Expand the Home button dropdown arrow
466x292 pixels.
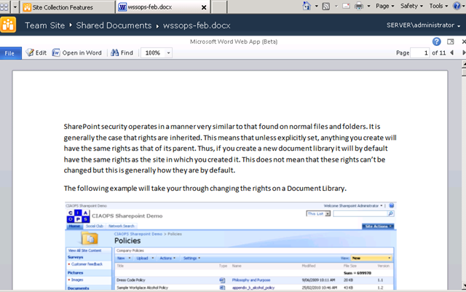[x=317, y=6]
